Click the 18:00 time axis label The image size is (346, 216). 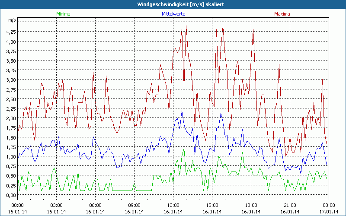click(251, 205)
